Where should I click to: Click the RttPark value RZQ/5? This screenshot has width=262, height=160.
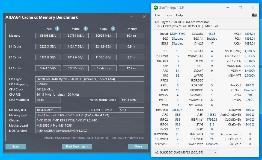coord(250,100)
